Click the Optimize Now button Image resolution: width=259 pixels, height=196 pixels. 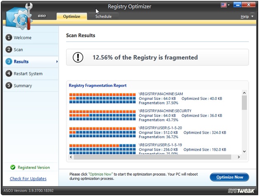point(229,177)
